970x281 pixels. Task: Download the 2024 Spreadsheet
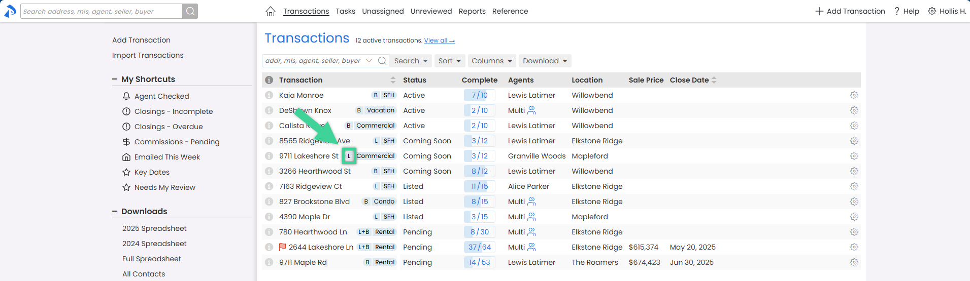(154, 244)
